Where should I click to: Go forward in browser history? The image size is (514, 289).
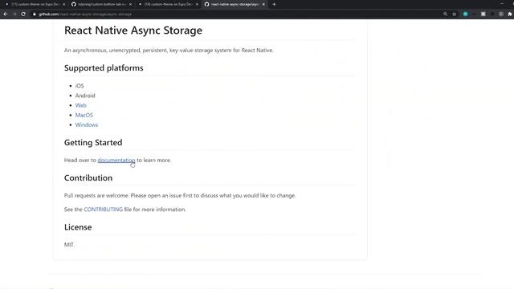coord(14,14)
